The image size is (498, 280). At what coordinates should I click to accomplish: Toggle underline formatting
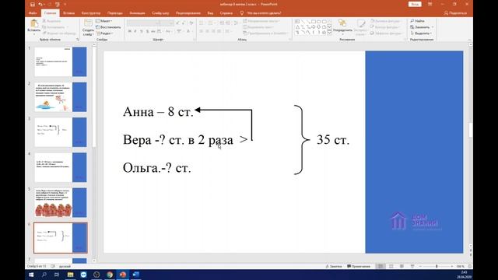[x=141, y=31]
